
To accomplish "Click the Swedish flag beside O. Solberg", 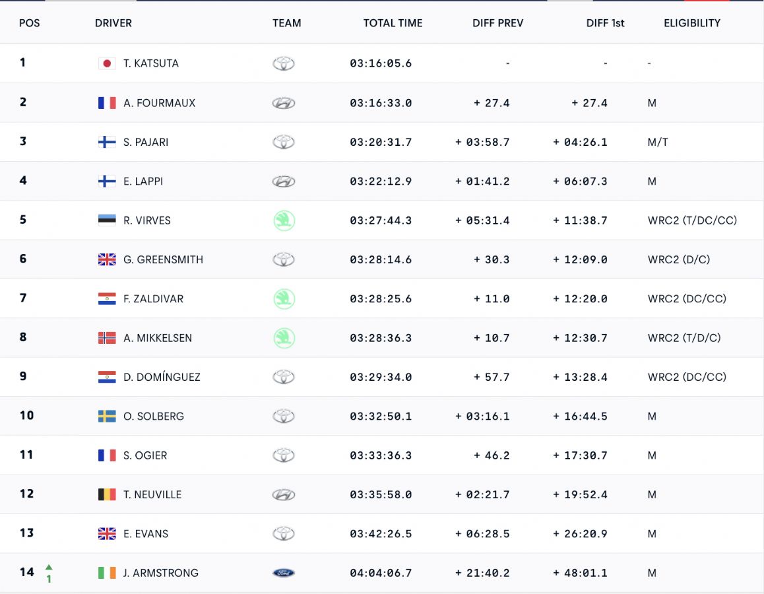I will 107,416.
